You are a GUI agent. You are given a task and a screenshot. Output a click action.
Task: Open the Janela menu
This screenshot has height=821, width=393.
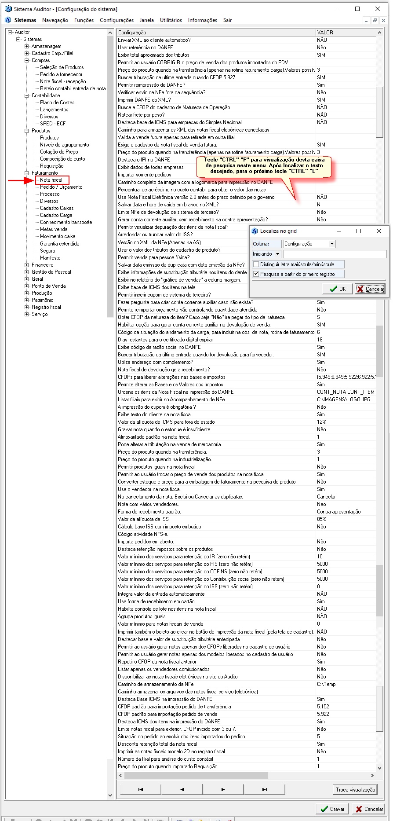tap(147, 20)
